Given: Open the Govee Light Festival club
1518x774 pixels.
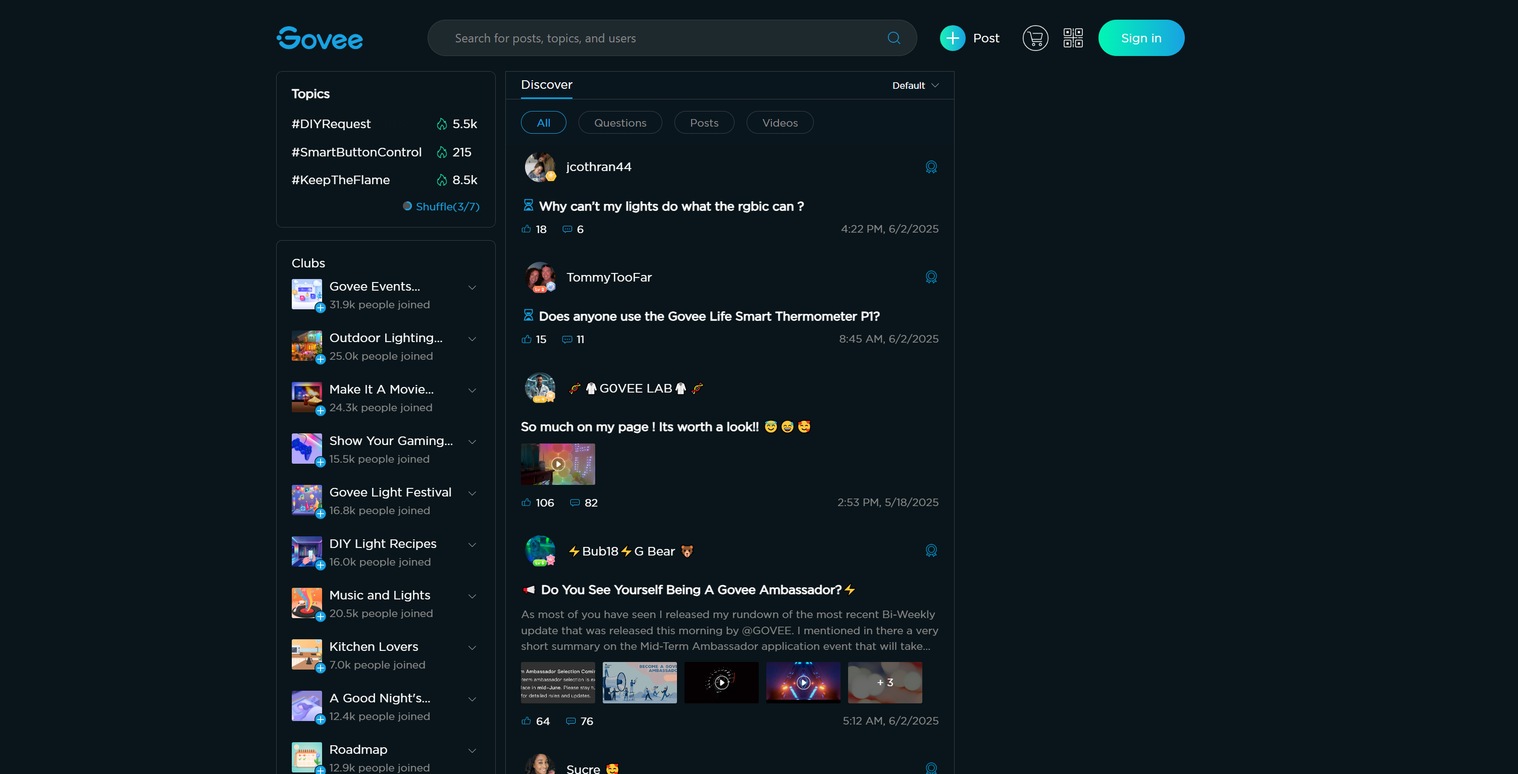Looking at the screenshot, I should 390,492.
